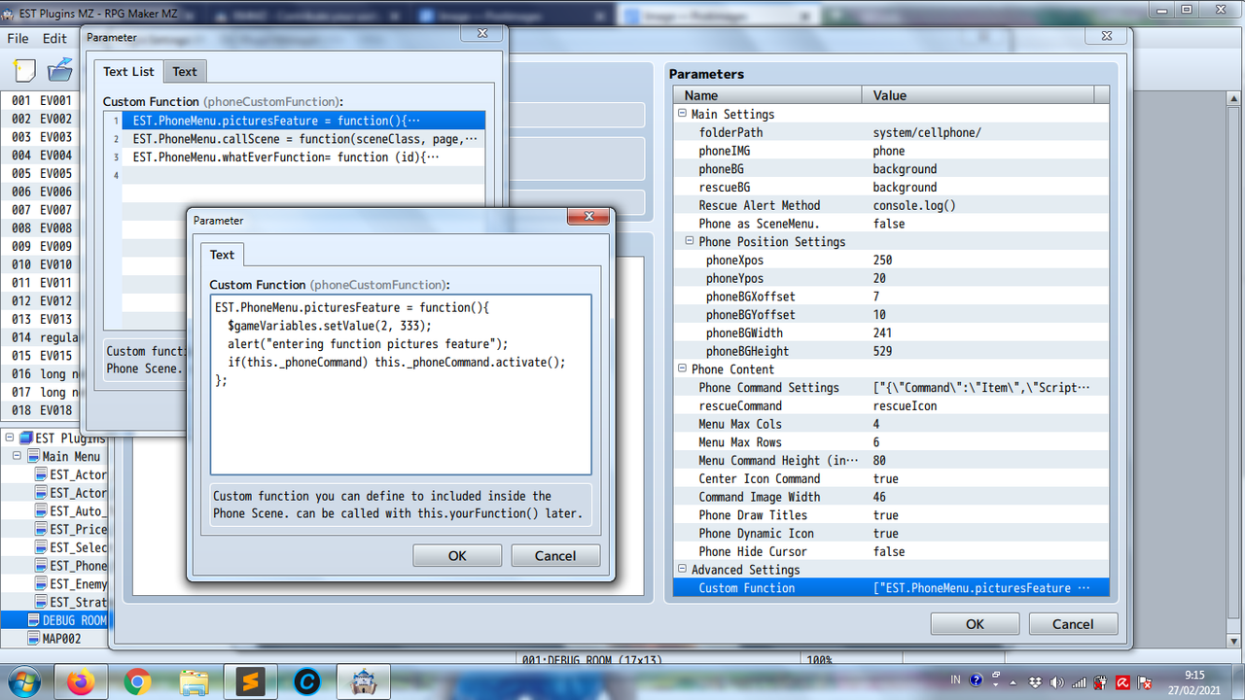Click the Dropbox tray icon

tap(1036, 682)
